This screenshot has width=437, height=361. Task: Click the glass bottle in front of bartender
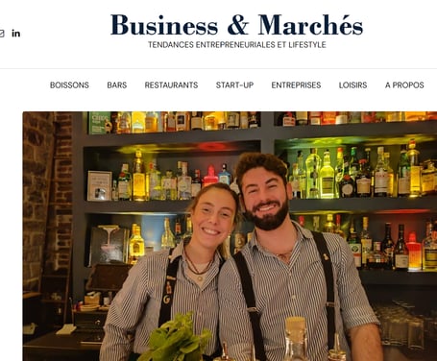click(x=296, y=339)
